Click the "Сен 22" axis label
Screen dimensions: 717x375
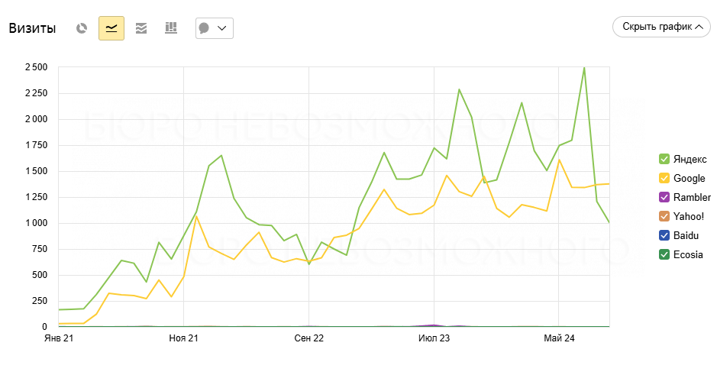tap(308, 338)
